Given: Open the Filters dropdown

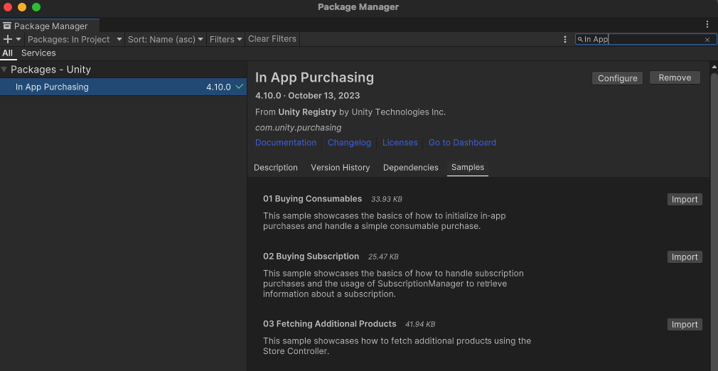Looking at the screenshot, I should (226, 39).
